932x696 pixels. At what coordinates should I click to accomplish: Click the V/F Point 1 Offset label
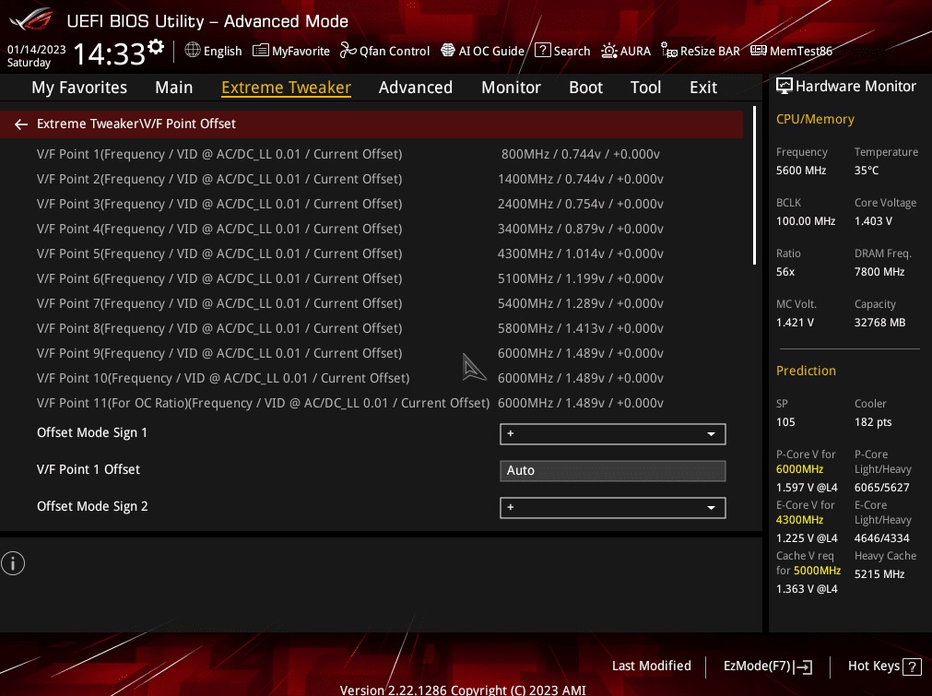click(88, 469)
